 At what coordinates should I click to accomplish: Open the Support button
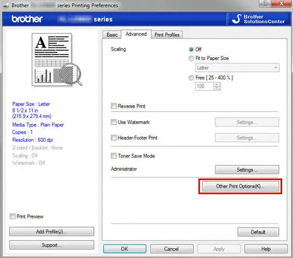coord(51,245)
